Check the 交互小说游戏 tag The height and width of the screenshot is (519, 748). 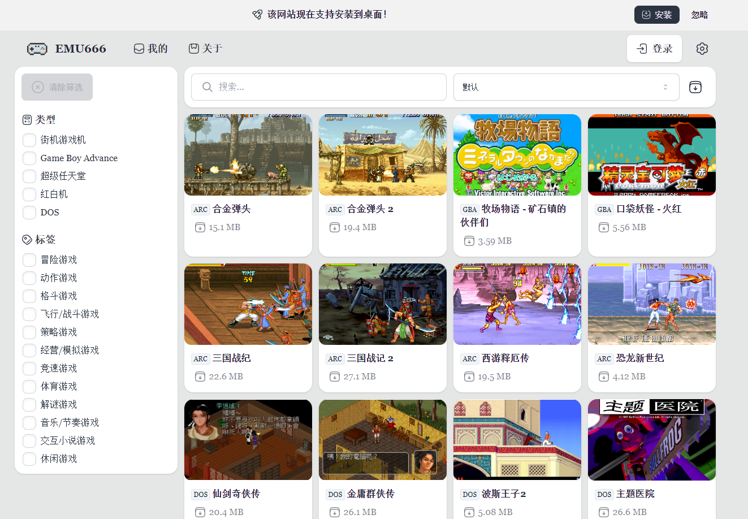(29, 441)
